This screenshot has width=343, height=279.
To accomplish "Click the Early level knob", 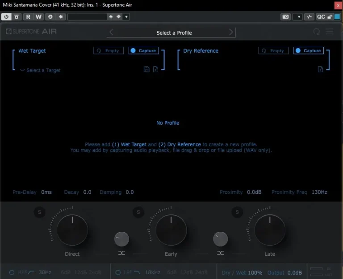I will click(171, 230).
